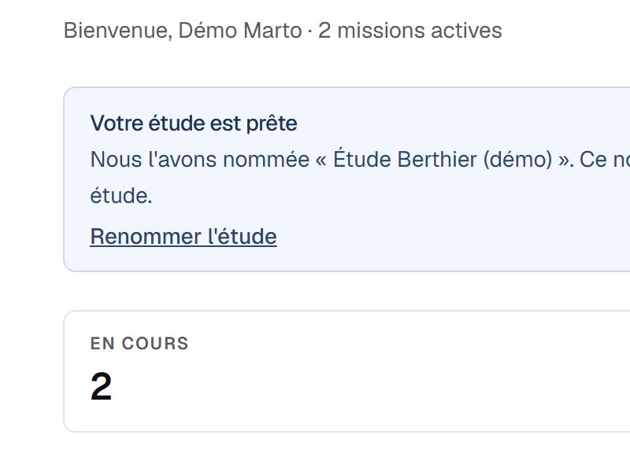Click the "2 missions actives" text
Screen dimensions: 630x472
point(409,31)
